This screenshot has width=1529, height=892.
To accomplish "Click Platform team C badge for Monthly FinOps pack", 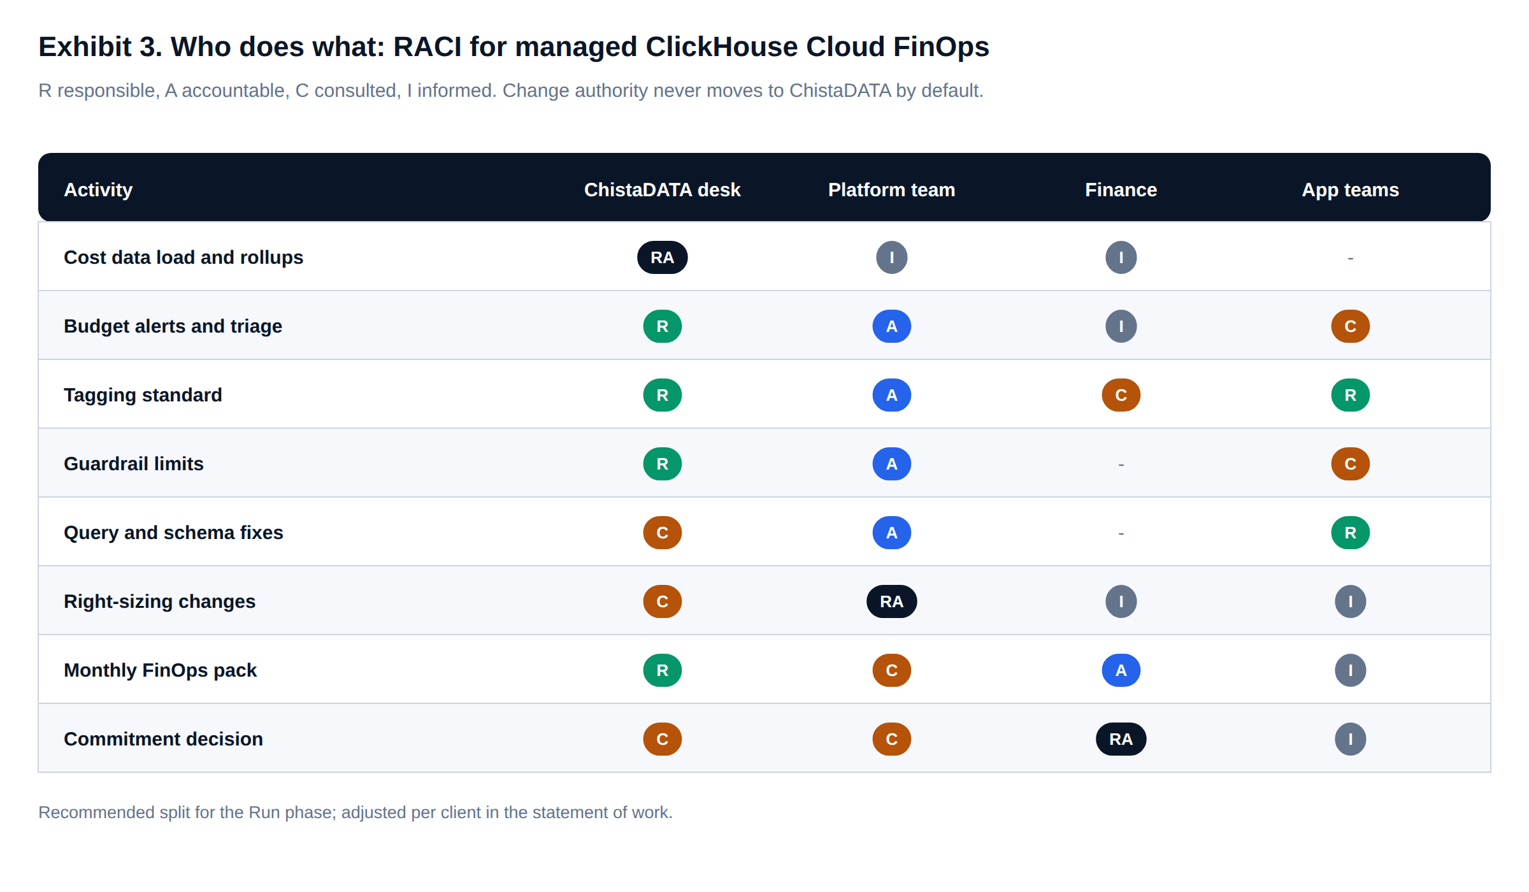I will click(x=891, y=670).
